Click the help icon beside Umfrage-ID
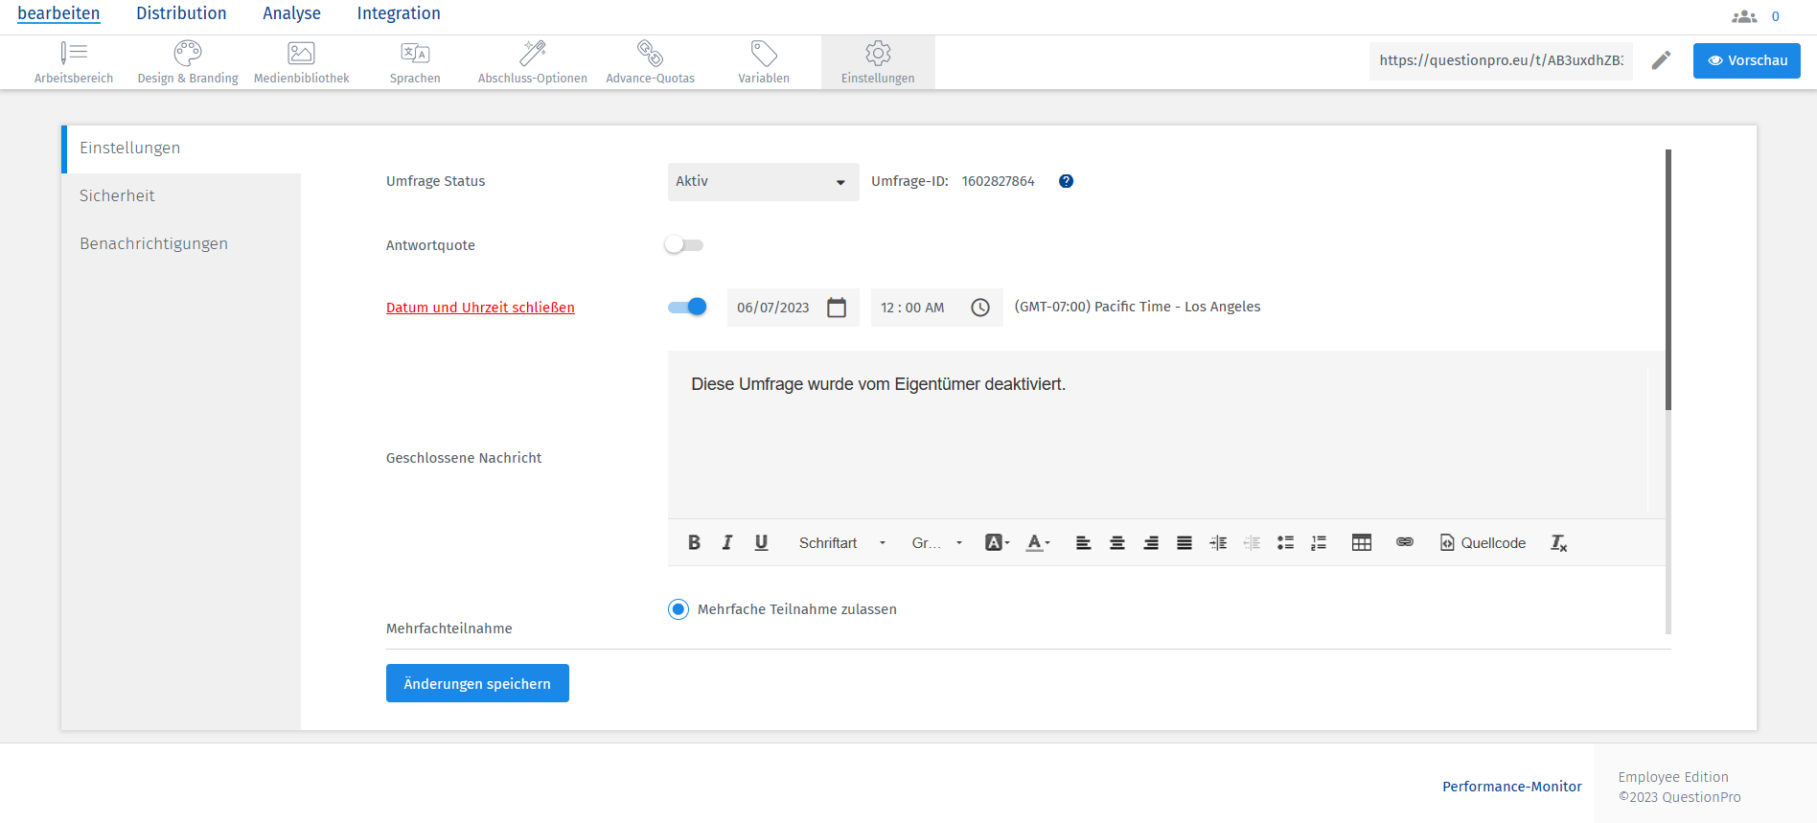Screen dimensions: 1817x823 1066,181
